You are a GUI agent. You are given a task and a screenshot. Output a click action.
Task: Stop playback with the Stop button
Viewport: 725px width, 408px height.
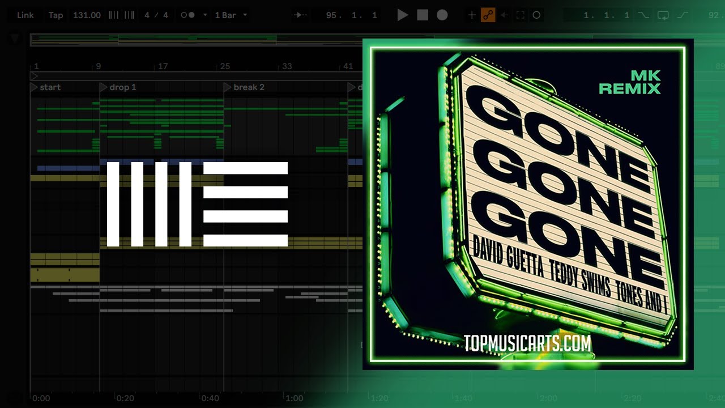pos(423,15)
